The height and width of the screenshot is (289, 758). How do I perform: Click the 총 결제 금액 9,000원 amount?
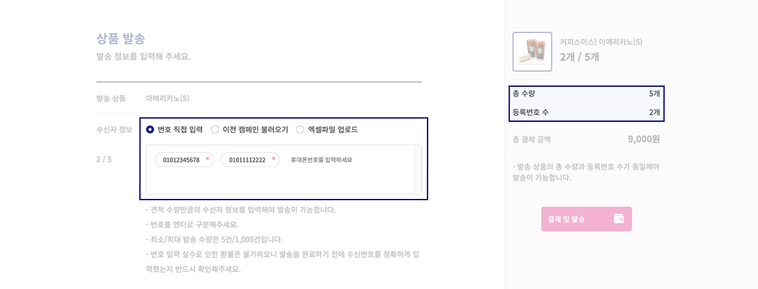pyautogui.click(x=643, y=140)
